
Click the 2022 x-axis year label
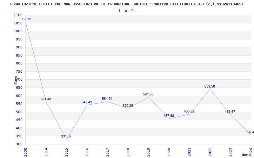click(x=210, y=152)
